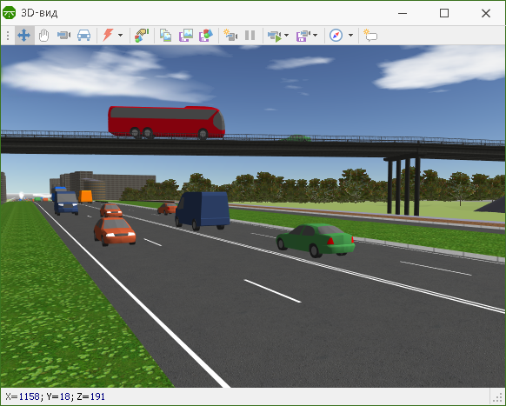Create a new camera animation
This screenshot has height=406, width=506.
230,35
